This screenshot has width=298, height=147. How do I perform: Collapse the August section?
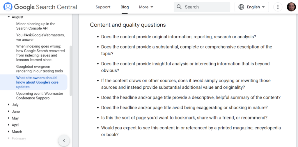(8, 17)
